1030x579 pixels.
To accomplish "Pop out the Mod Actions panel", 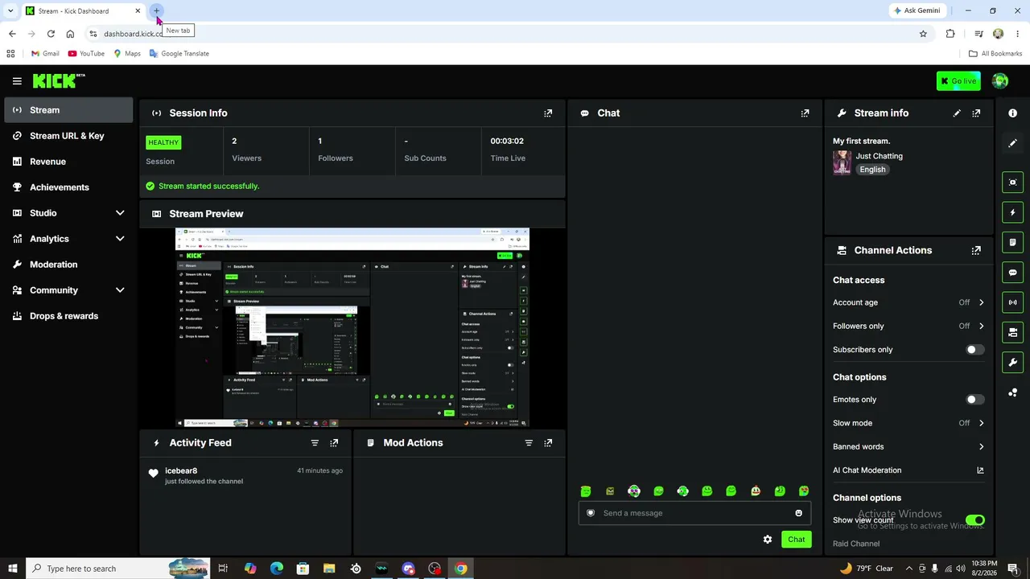I will tap(548, 443).
